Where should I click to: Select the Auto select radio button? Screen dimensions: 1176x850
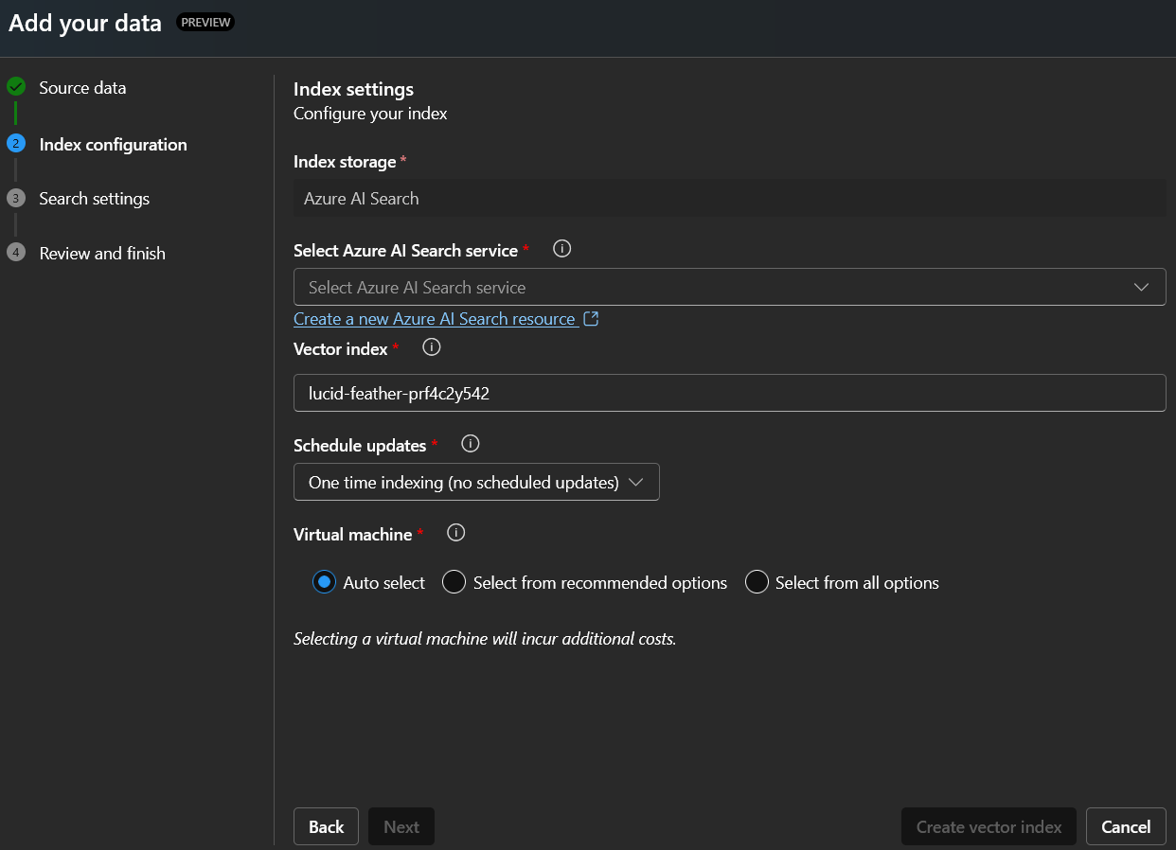coord(324,582)
